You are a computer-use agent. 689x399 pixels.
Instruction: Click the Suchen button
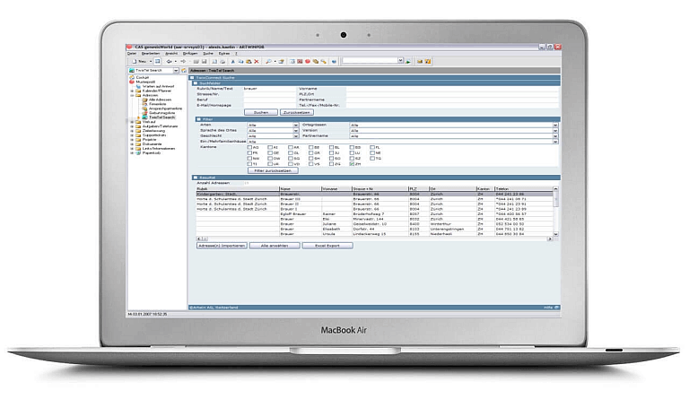[x=261, y=112]
